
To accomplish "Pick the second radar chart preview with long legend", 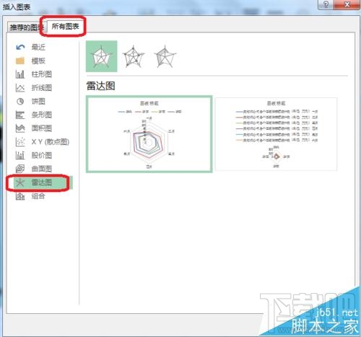I will [276, 134].
